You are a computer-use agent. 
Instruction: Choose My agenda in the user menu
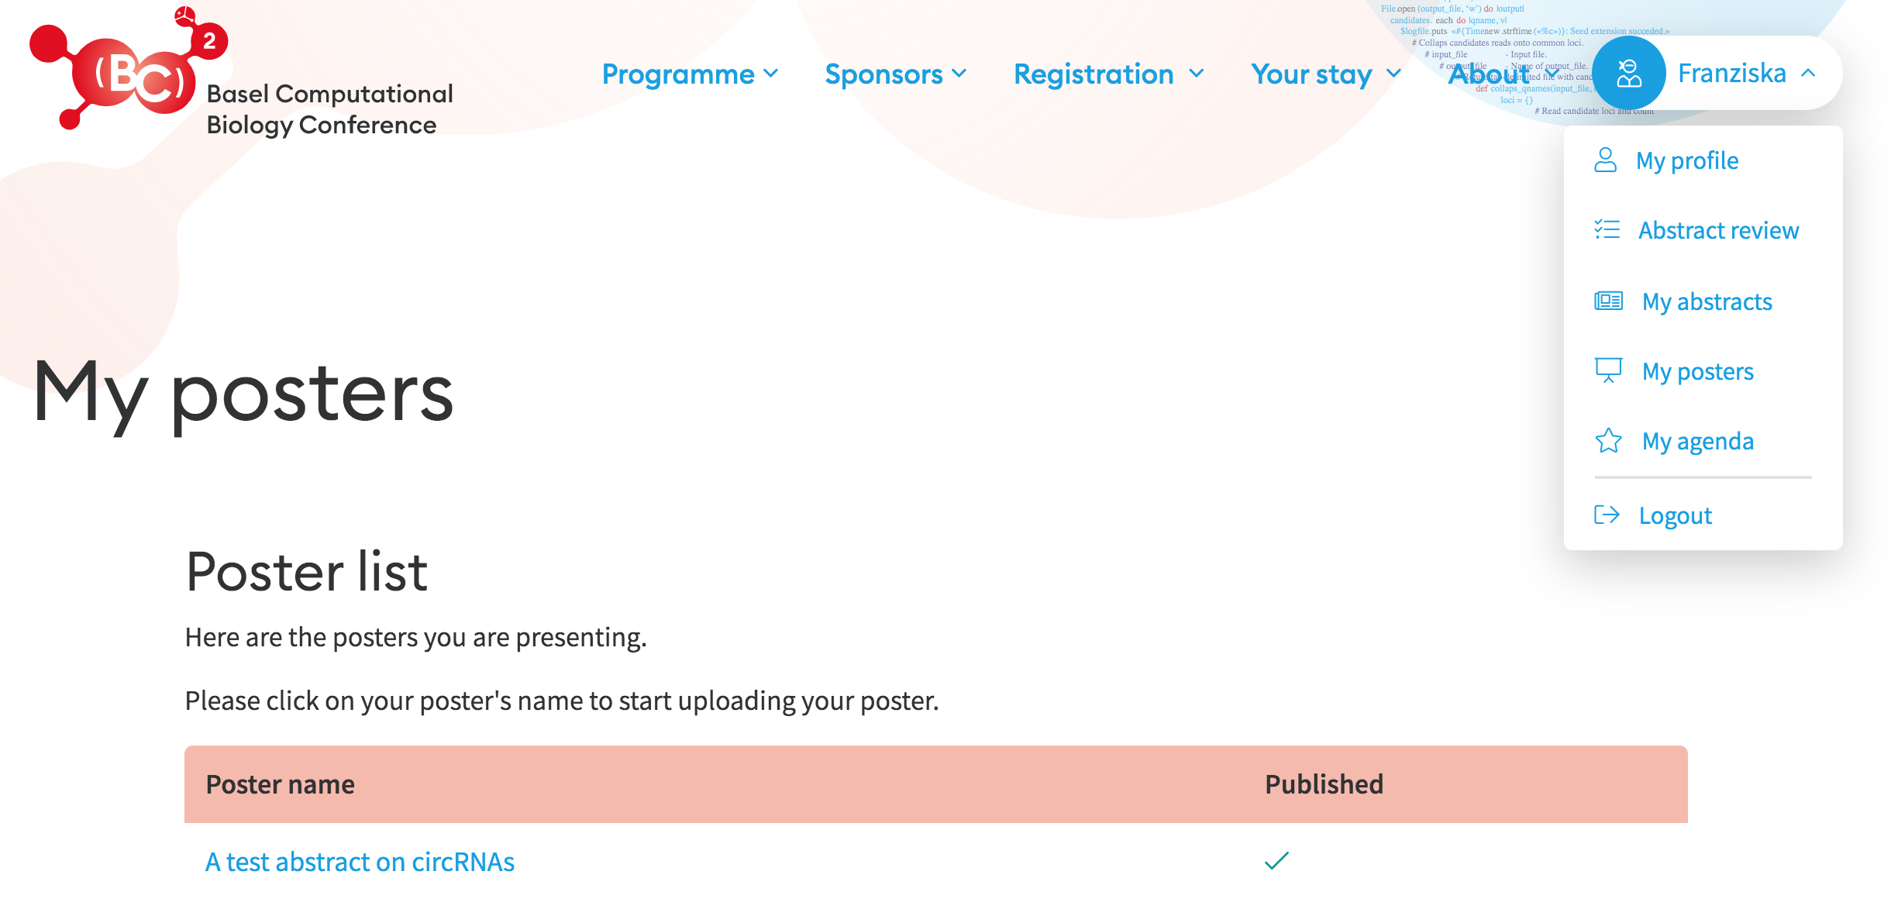pos(1697,441)
